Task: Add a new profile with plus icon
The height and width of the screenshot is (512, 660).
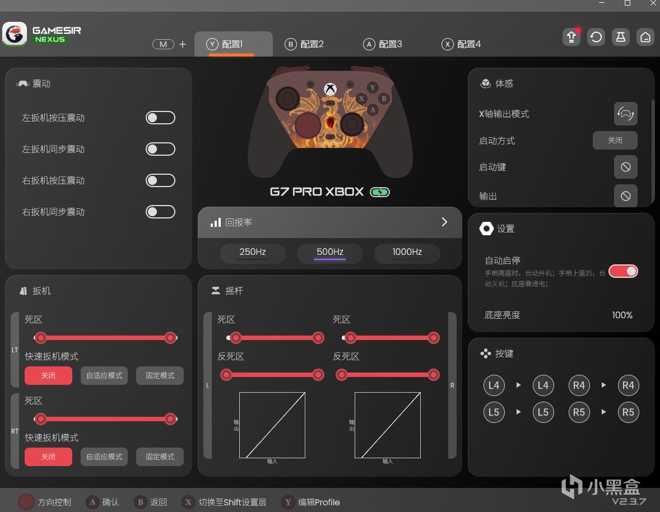Action: coord(183,44)
